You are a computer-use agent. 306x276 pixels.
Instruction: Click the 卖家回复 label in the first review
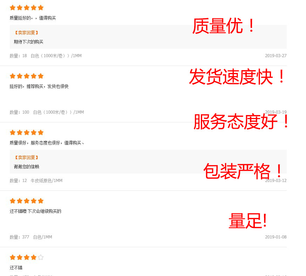click(x=27, y=33)
